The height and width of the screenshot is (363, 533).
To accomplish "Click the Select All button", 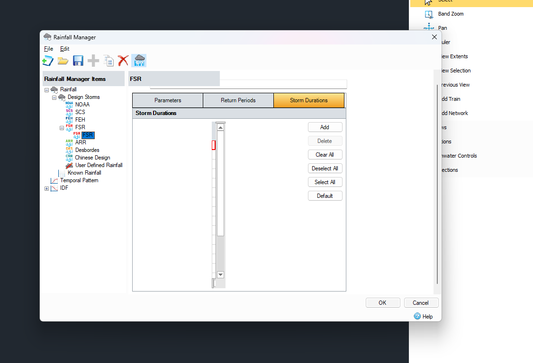I will pyautogui.click(x=325, y=182).
